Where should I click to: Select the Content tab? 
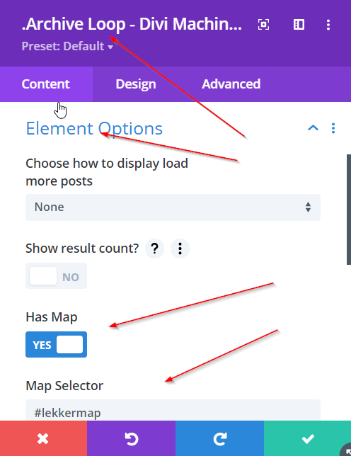coord(46,84)
